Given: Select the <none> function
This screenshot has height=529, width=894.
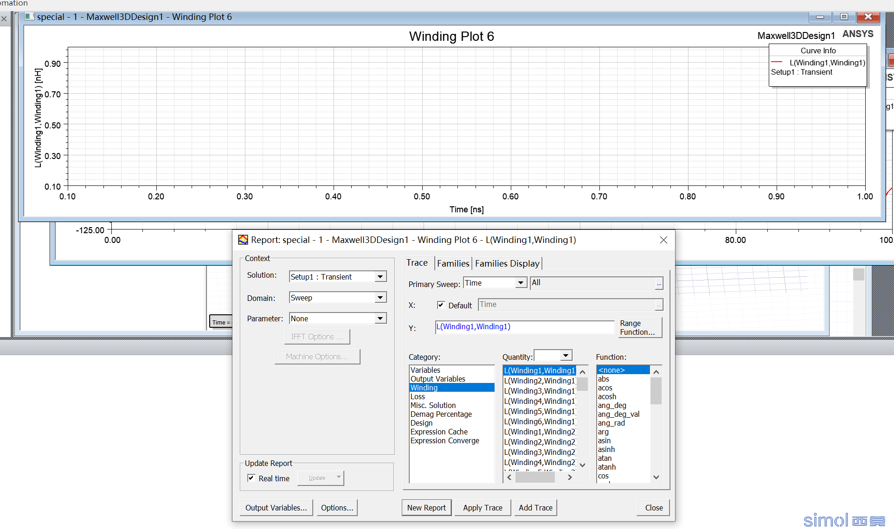Looking at the screenshot, I should click(x=623, y=370).
